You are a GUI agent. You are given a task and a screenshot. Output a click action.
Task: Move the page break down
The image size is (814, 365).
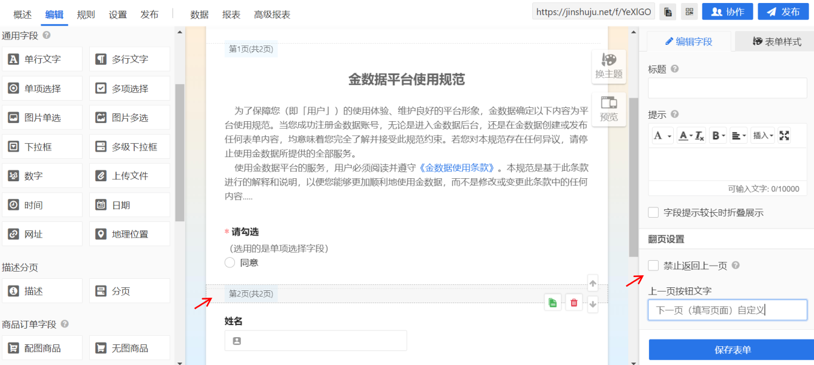593,304
